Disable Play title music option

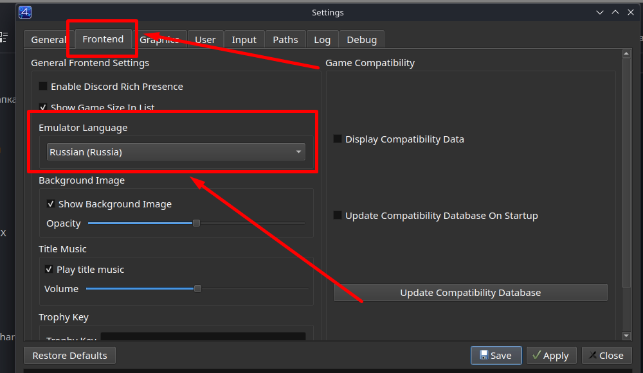(49, 270)
